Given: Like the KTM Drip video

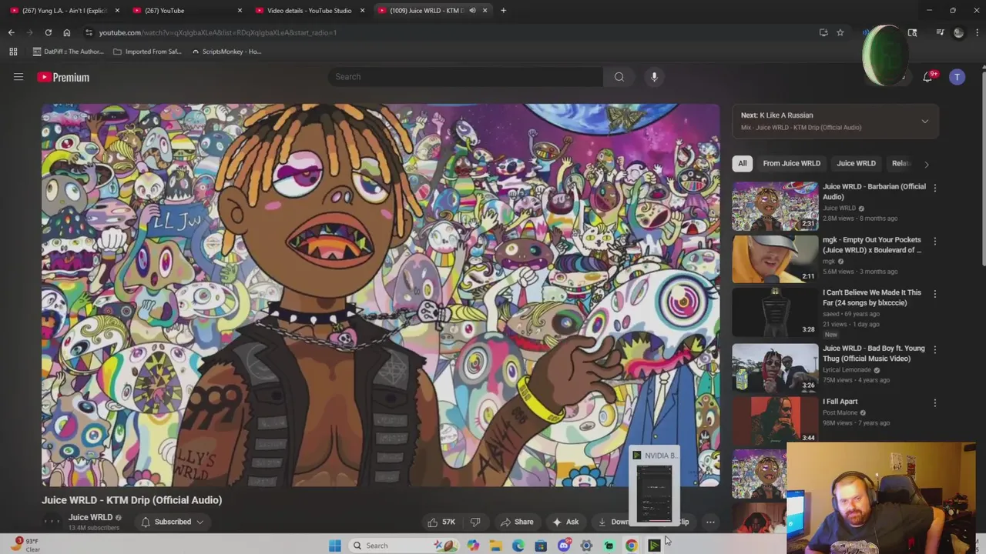Looking at the screenshot, I should [x=441, y=522].
